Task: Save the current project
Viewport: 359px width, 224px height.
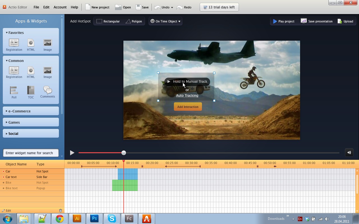Action: click(x=142, y=7)
